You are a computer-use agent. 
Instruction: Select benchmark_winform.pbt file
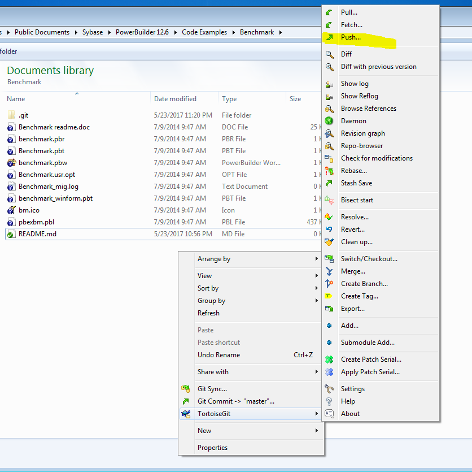56,198
